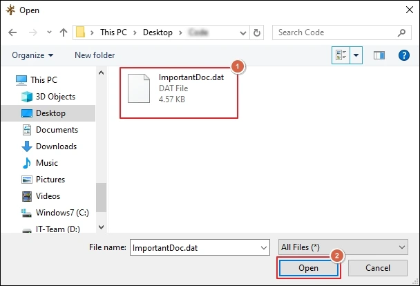Open 3D Objects in the sidebar
The width and height of the screenshot is (420, 286).
(55, 97)
